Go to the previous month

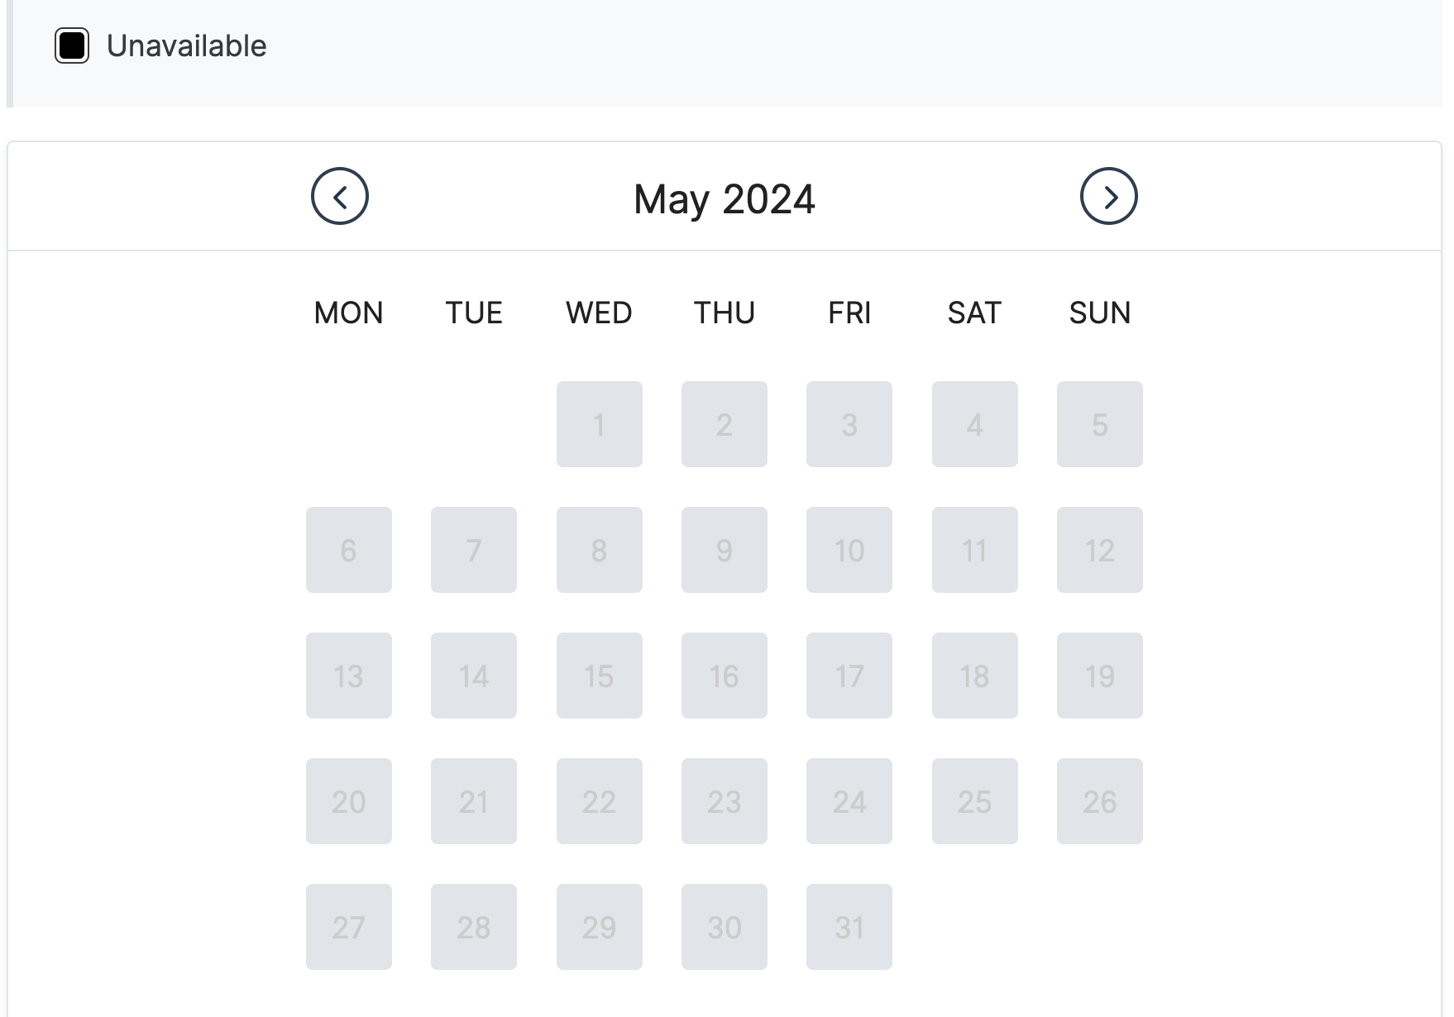click(x=339, y=197)
